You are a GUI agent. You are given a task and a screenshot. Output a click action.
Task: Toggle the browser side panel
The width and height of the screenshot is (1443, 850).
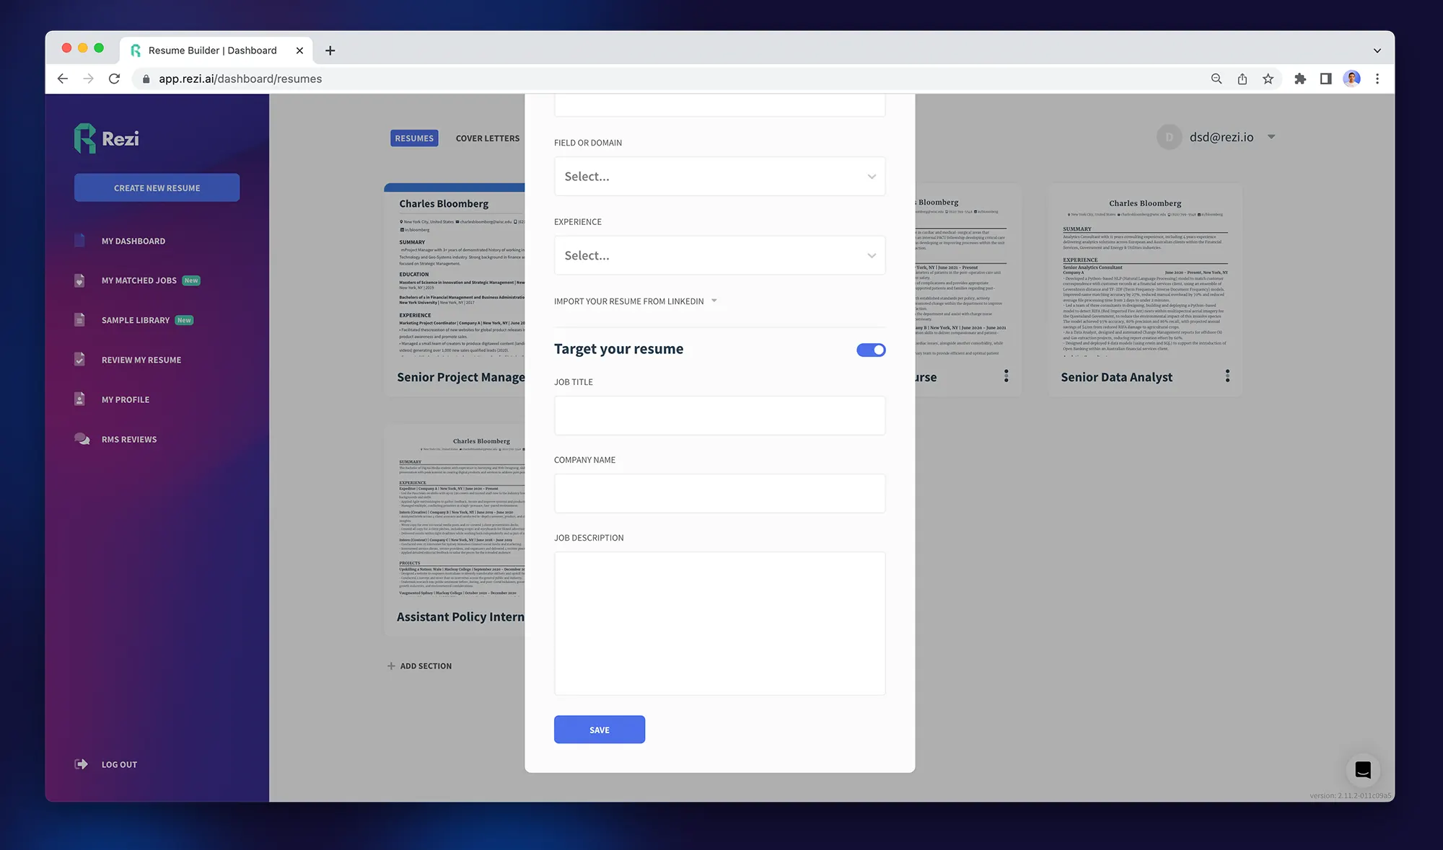point(1326,79)
